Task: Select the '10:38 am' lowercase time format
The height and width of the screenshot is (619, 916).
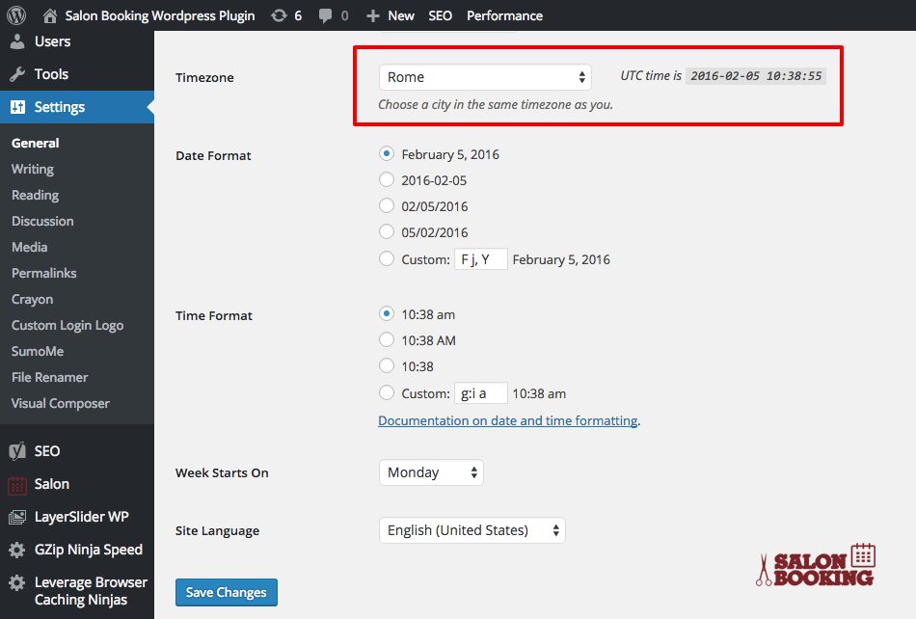Action: [386, 313]
